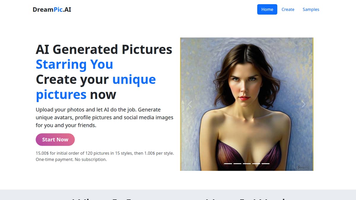Click the portrait carousel image
Screen dimensions: 356x200
(247, 104)
